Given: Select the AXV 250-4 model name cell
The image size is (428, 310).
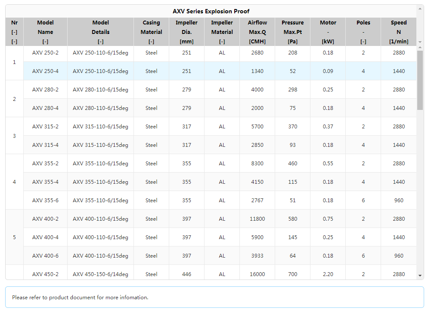Looking at the screenshot, I should (45, 71).
